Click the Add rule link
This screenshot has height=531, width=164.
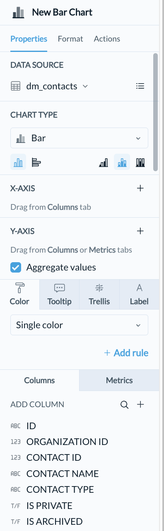click(x=126, y=353)
